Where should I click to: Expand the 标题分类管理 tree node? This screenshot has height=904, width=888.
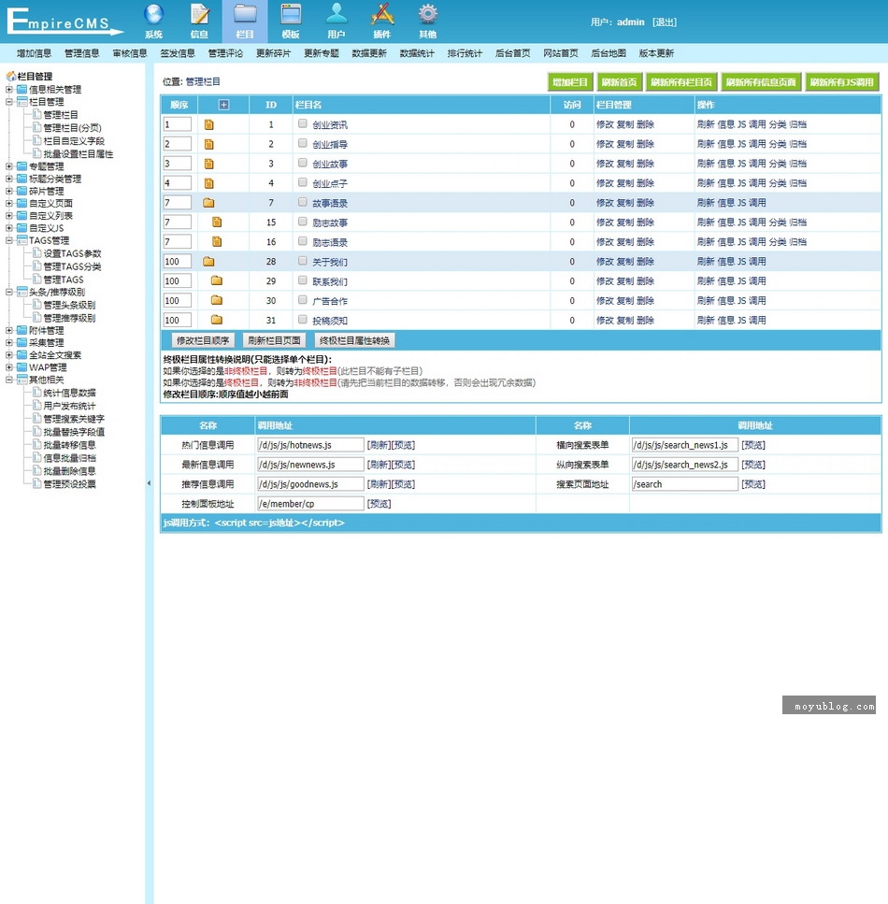coord(9,179)
